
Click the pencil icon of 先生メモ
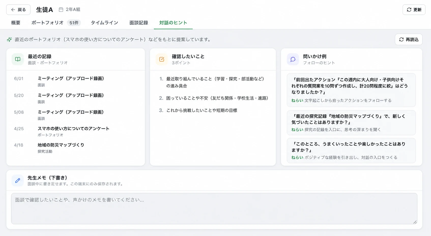18,180
